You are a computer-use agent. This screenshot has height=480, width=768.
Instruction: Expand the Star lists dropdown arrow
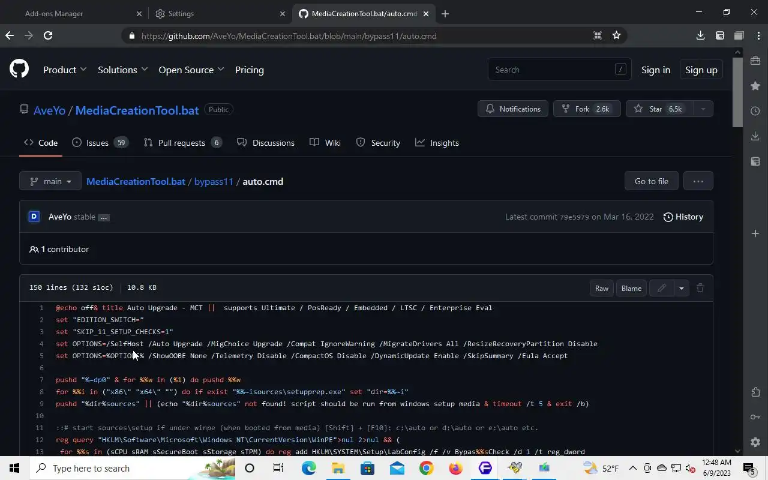point(703,109)
